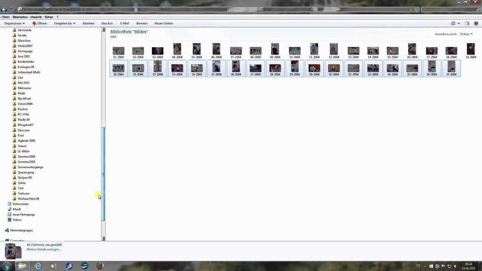Viewport: 482px width, 271px height.
Task: Click the Dokumente library icon
Action: [x=10, y=204]
